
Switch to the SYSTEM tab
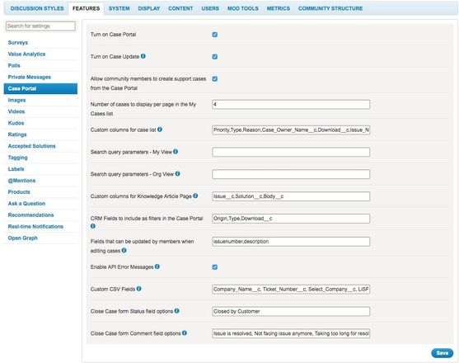[x=119, y=8]
